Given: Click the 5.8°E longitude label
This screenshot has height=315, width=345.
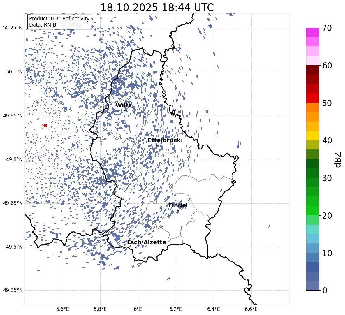Looking at the screenshot, I should tap(100, 309).
